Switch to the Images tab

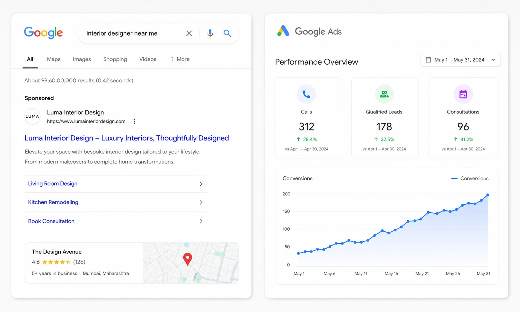coord(82,59)
